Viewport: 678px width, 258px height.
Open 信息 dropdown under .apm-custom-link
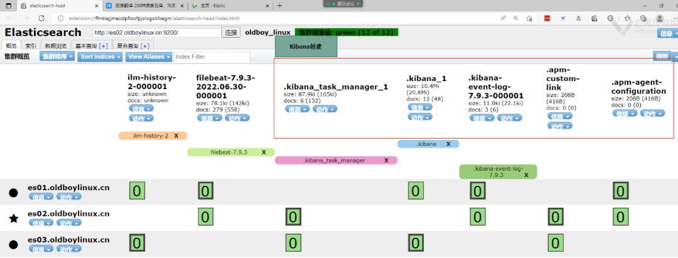(560, 116)
